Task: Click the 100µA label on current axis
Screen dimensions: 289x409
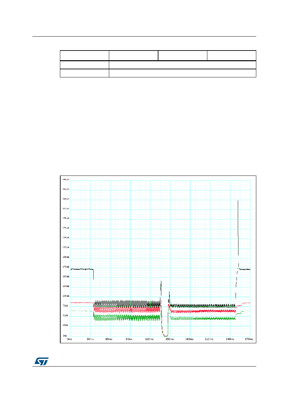Action: coord(66,296)
